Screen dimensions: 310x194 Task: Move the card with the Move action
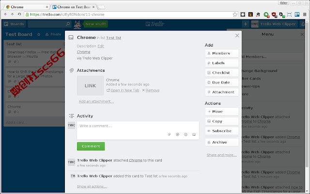(222, 112)
